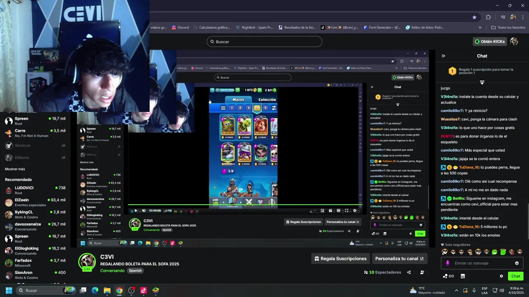Viewport: 529px width, 297px height.
Task: Open chat settings gear icon
Action: [501, 276]
